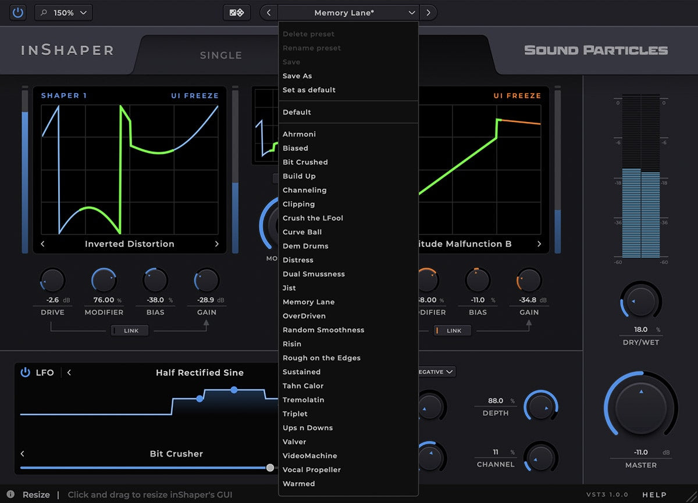Click next shape arrow beside Inverted Distortion
This screenshot has width=698, height=503.
217,244
